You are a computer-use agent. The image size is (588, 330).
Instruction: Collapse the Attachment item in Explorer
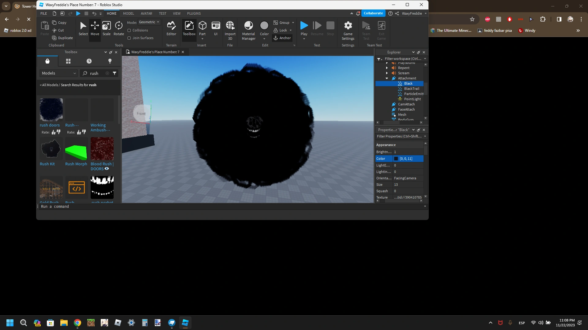coord(387,78)
